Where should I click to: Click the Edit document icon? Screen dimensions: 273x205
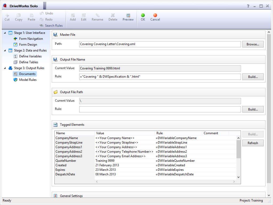(x=84, y=15)
